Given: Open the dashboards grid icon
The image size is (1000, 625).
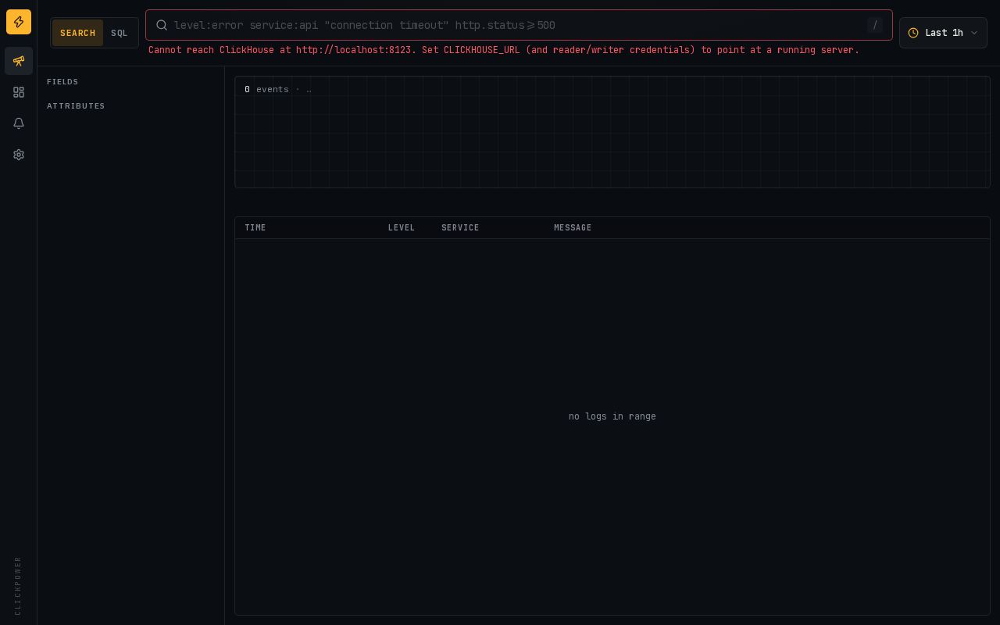Looking at the screenshot, I should pyautogui.click(x=19, y=92).
